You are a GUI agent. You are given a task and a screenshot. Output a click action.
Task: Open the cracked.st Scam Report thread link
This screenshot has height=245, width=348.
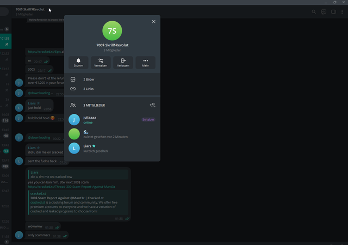[71, 187]
